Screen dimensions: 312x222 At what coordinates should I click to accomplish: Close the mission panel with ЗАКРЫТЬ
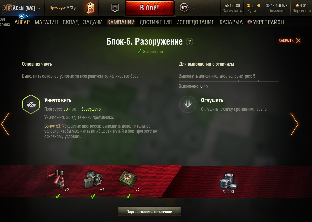click(289, 40)
